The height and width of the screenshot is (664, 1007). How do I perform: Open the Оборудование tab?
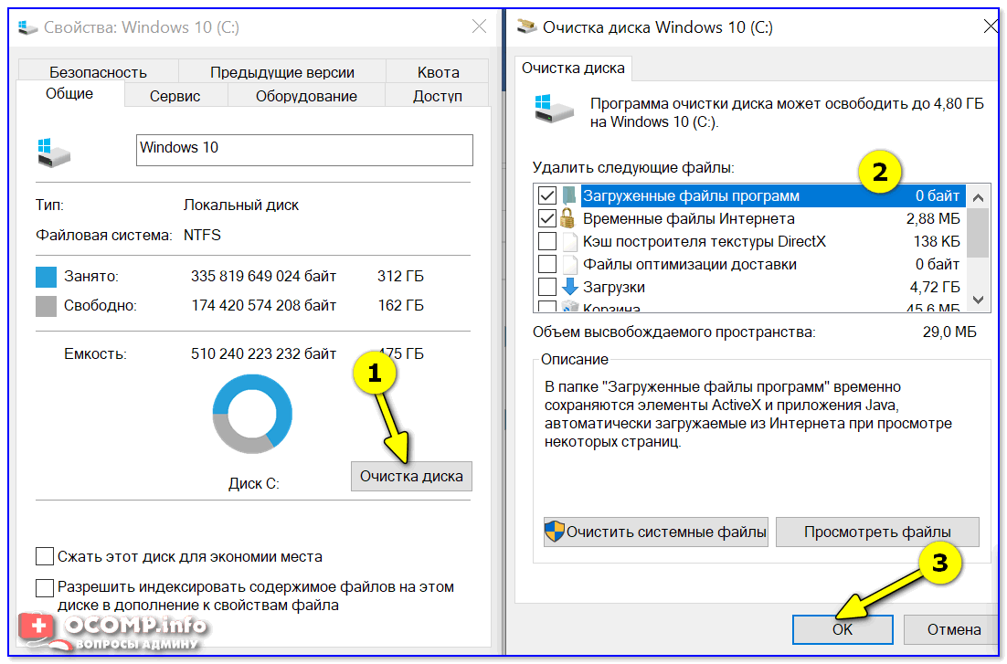tap(306, 96)
